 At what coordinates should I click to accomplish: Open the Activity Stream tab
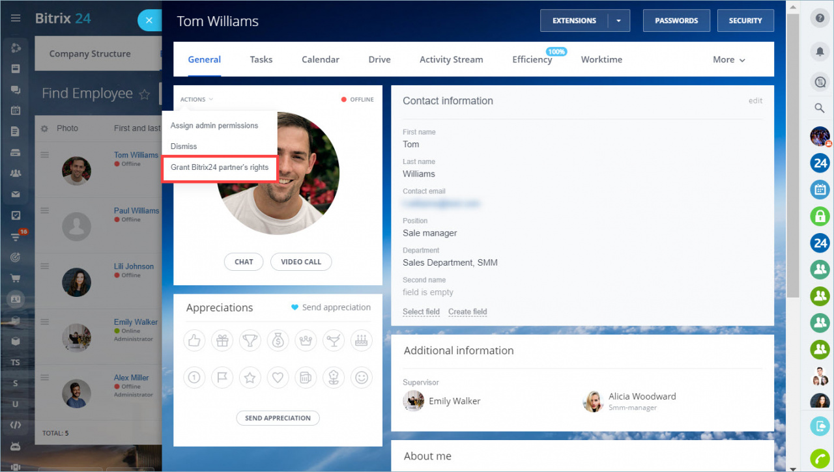click(452, 59)
